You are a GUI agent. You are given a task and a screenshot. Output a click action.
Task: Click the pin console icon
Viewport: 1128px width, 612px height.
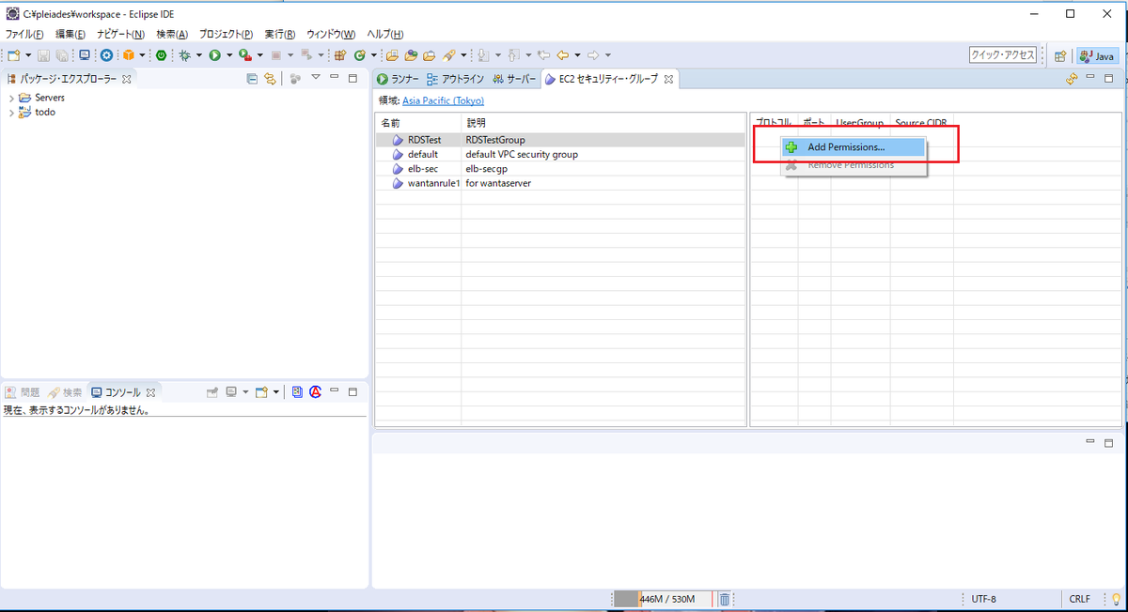pyautogui.click(x=212, y=391)
